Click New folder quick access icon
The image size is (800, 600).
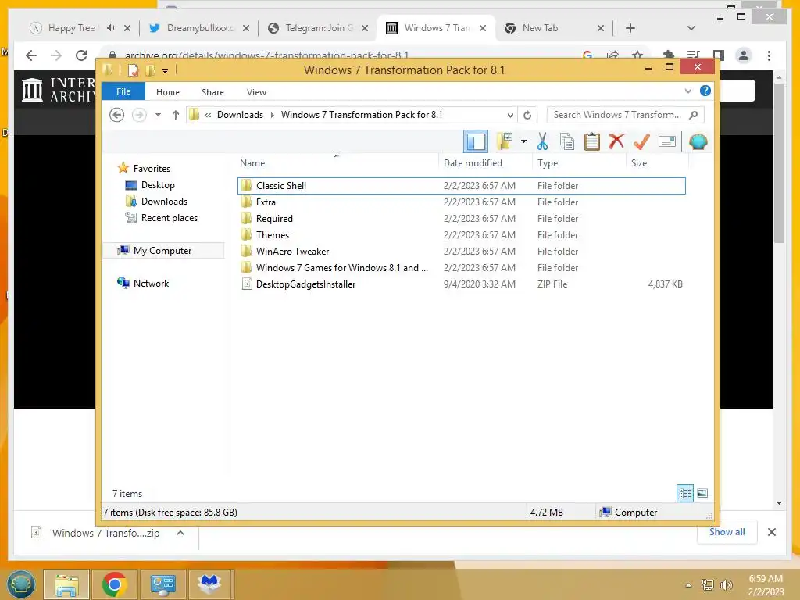pos(151,70)
